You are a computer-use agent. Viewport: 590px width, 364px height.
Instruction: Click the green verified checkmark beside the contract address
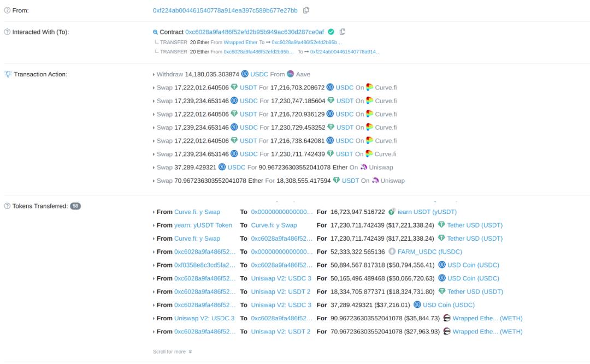tap(331, 32)
